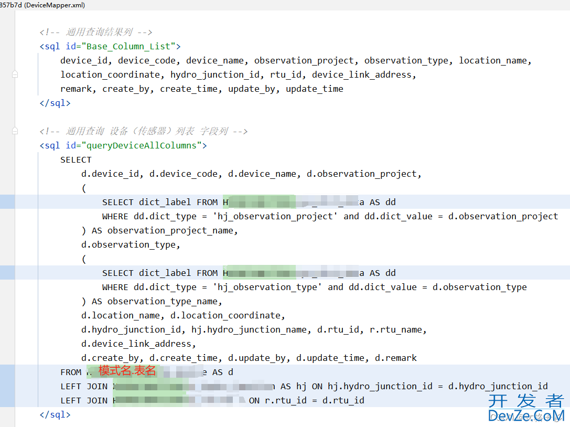Click the 'd.observation_type,' line
The width and height of the screenshot is (570, 427).
[x=131, y=245]
